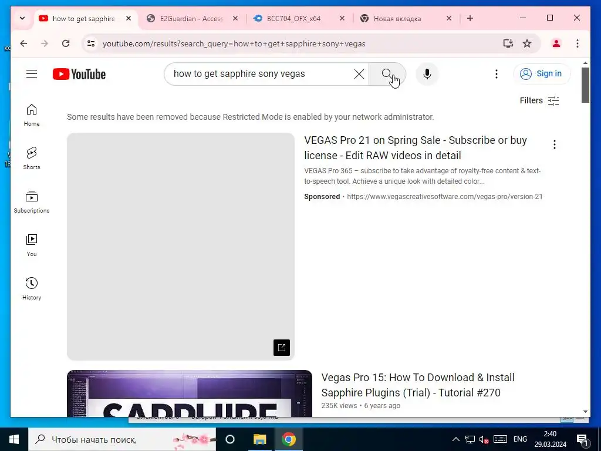Close the Новая вкладка tab

pos(449,18)
